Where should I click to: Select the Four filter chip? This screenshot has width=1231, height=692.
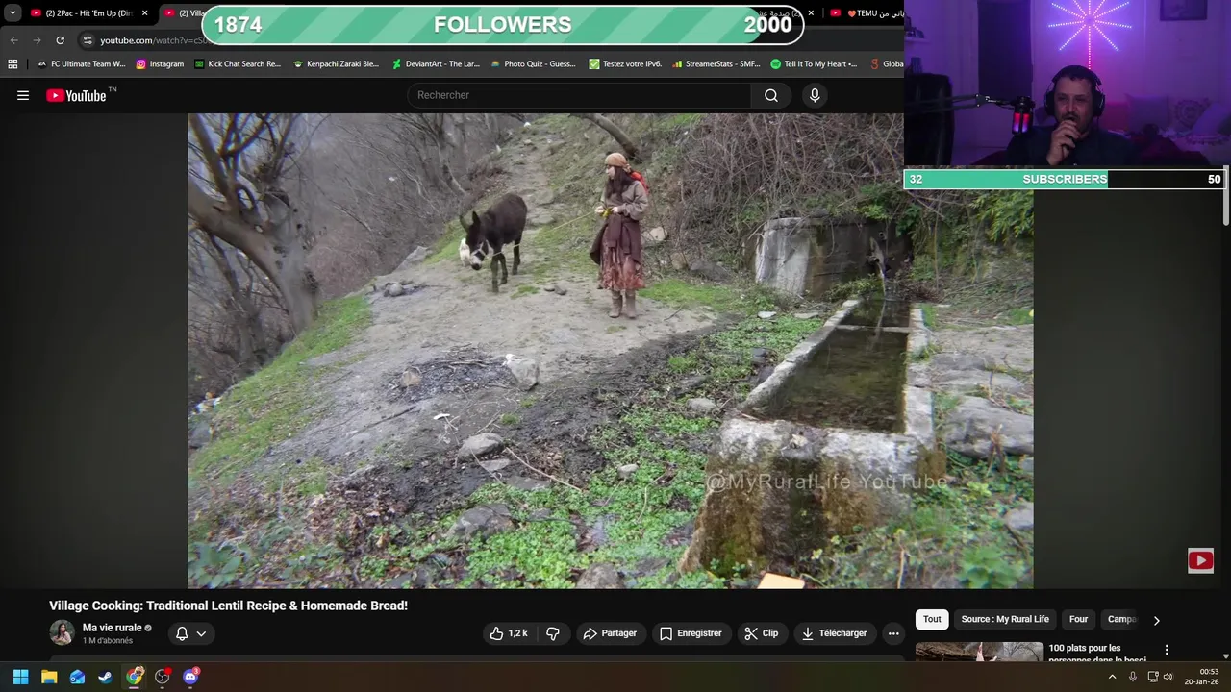coord(1078,619)
